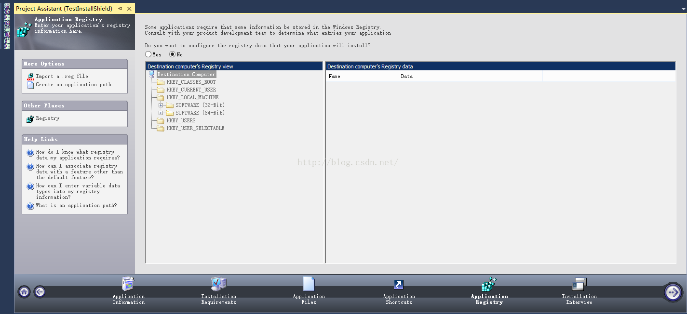Click the Application Registry label in navigation bar
This screenshot has width=687, height=314.
489,299
